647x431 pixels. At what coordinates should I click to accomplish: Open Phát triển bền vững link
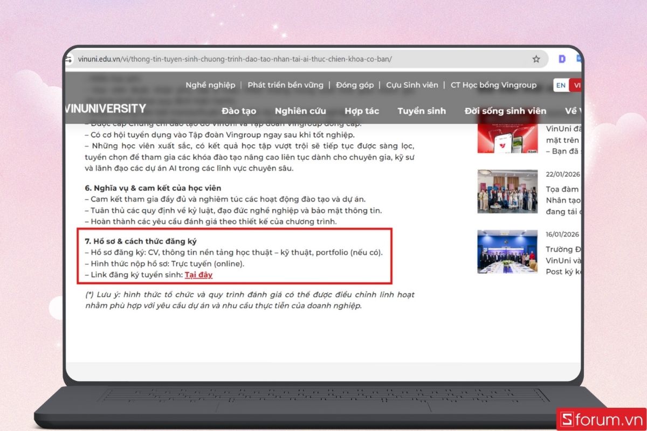tap(285, 85)
